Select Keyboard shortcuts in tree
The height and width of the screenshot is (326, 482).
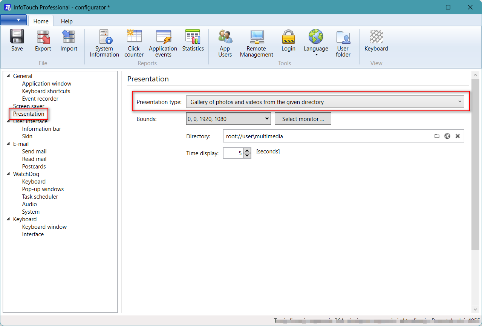pyautogui.click(x=46, y=91)
